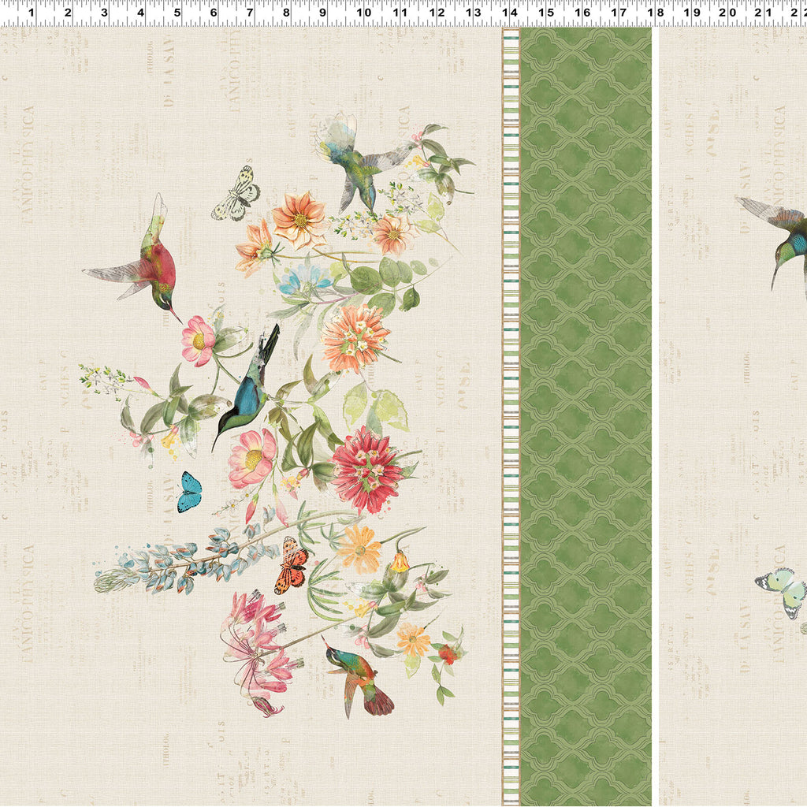The height and width of the screenshot is (807, 807).
Task: Select the blue lupine flower spray
Action: pos(185,558)
